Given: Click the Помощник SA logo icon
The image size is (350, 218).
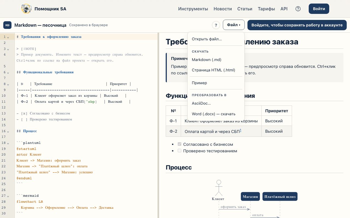Looking at the screenshot, I should click(x=26, y=9).
